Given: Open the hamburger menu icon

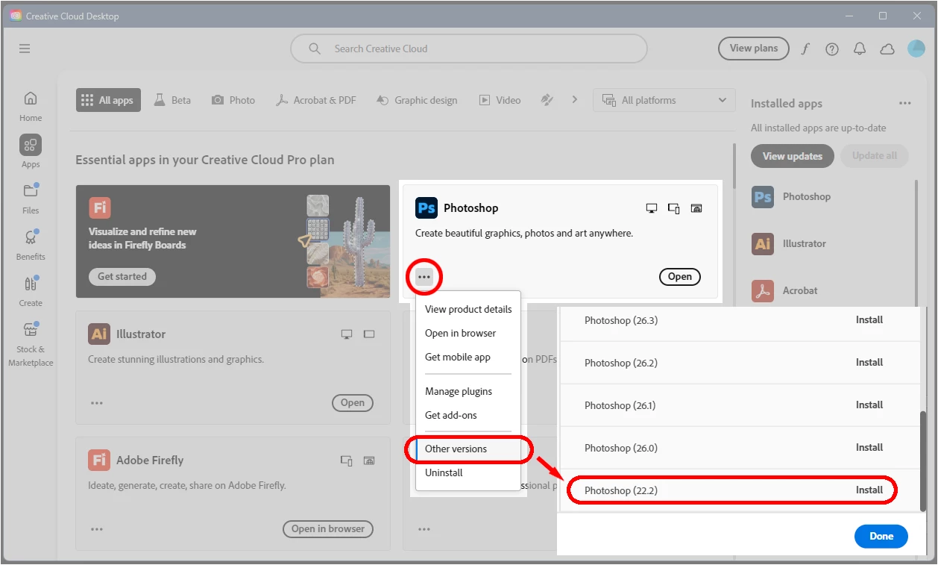Looking at the screenshot, I should (25, 49).
